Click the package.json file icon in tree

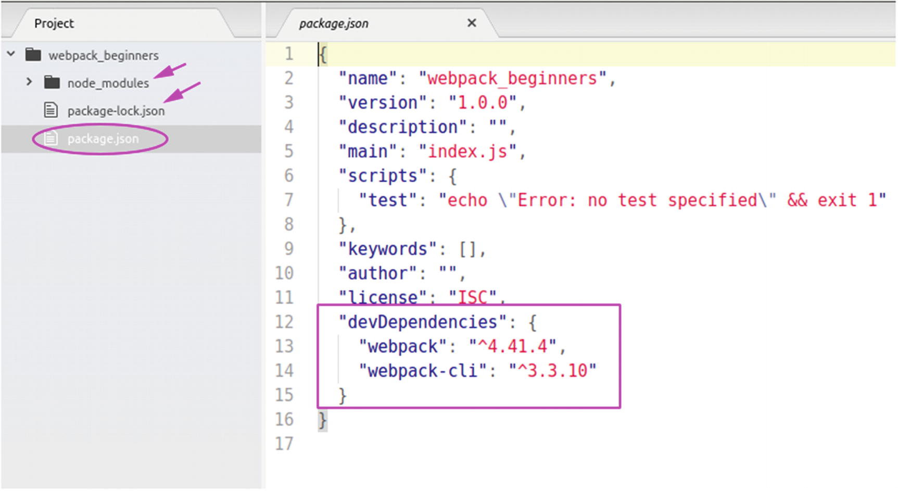pyautogui.click(x=50, y=139)
